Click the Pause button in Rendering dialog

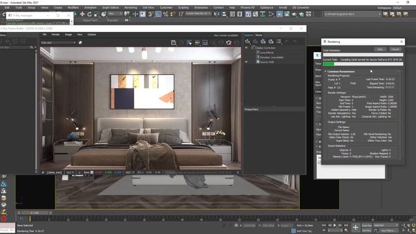click(x=380, y=49)
